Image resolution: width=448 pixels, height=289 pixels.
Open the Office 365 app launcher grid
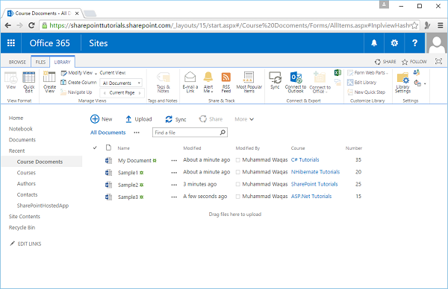point(11,43)
